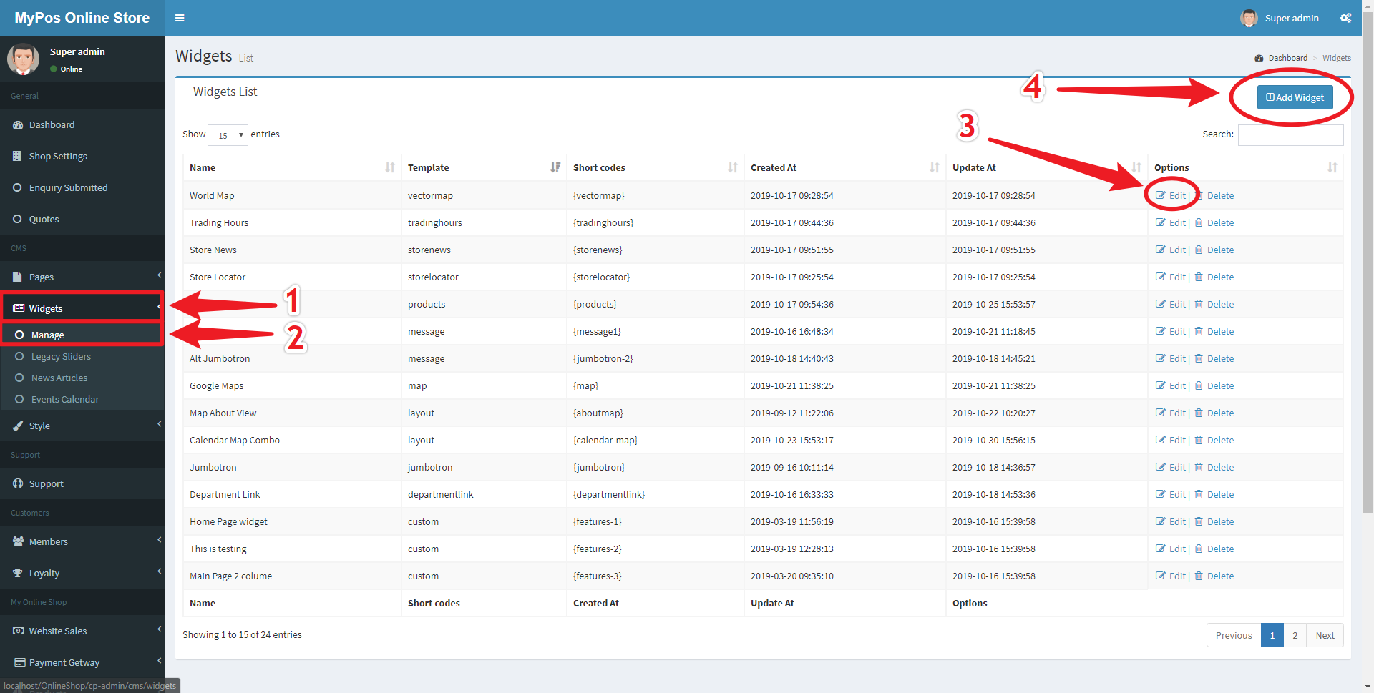Delete the Google Maps widget
The height and width of the screenshot is (693, 1374).
coord(1219,386)
